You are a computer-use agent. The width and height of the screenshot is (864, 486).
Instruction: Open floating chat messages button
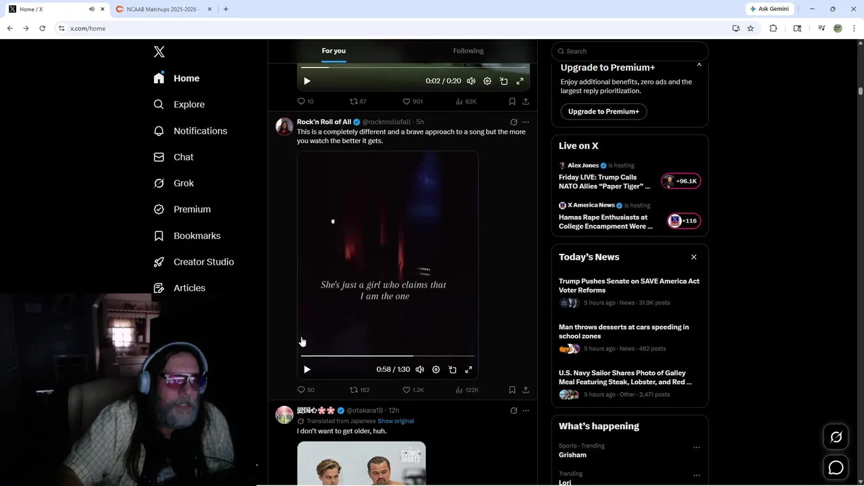point(836,467)
